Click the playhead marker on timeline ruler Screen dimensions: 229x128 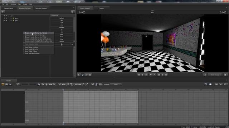click(x=63, y=90)
